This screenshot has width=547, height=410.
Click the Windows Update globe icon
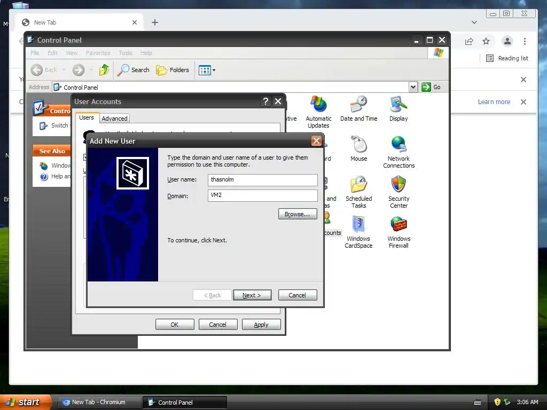coord(44,166)
